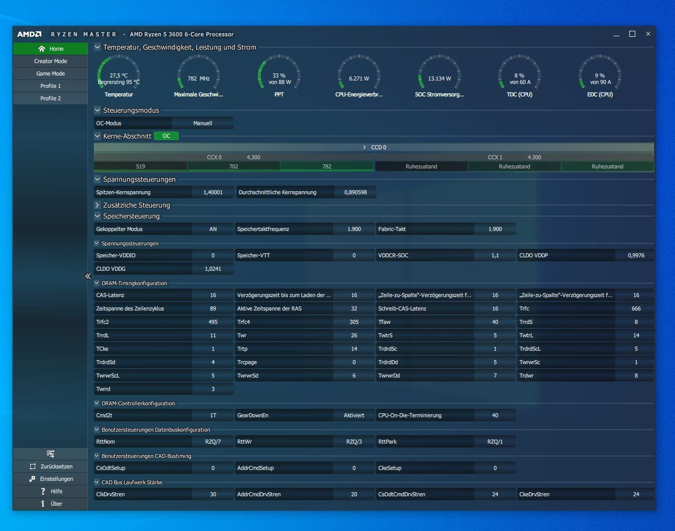
Task: Collapse the Steuerungsmodus section
Action: 97,110
